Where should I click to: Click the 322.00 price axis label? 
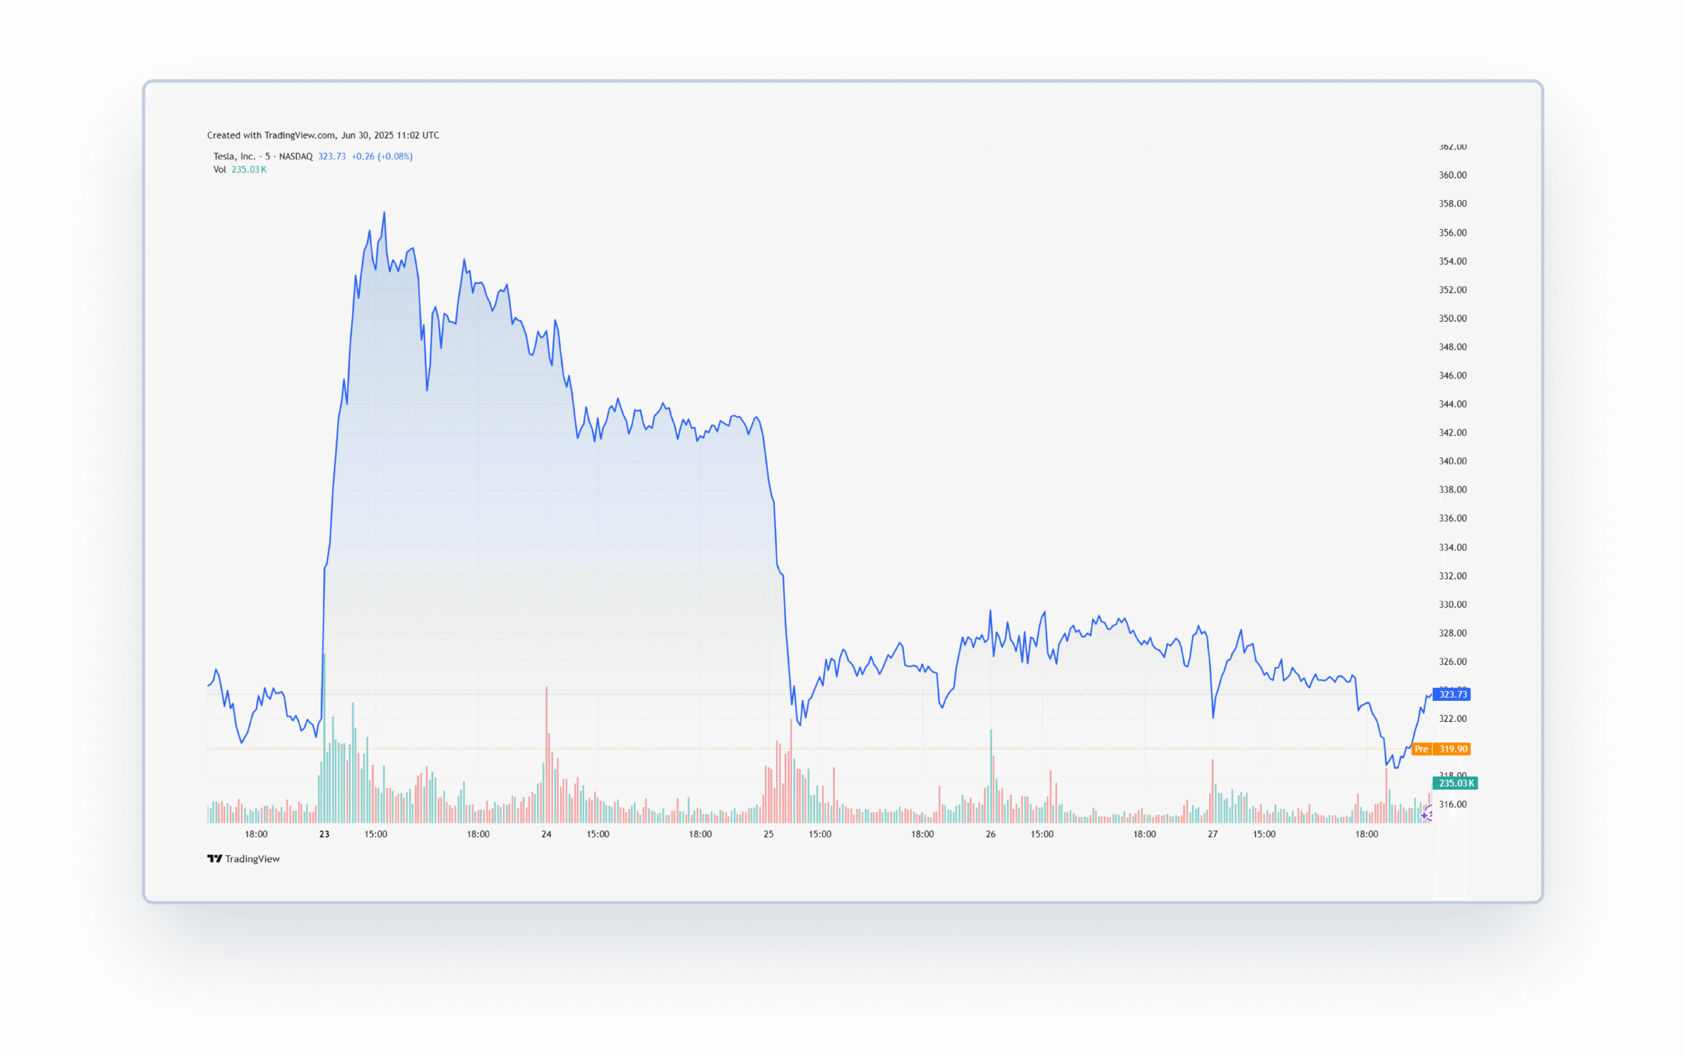pyautogui.click(x=1452, y=719)
